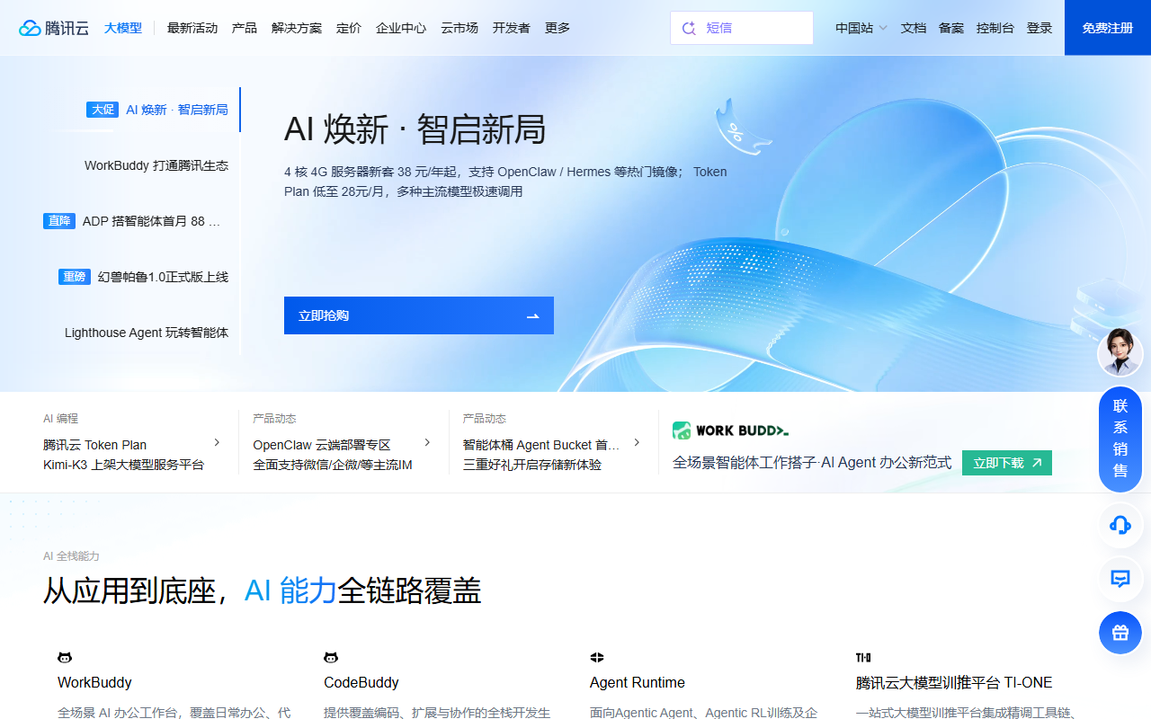
Task: Select ADP 搭智能体首月 88 banner tab
Action: pyautogui.click(x=151, y=221)
